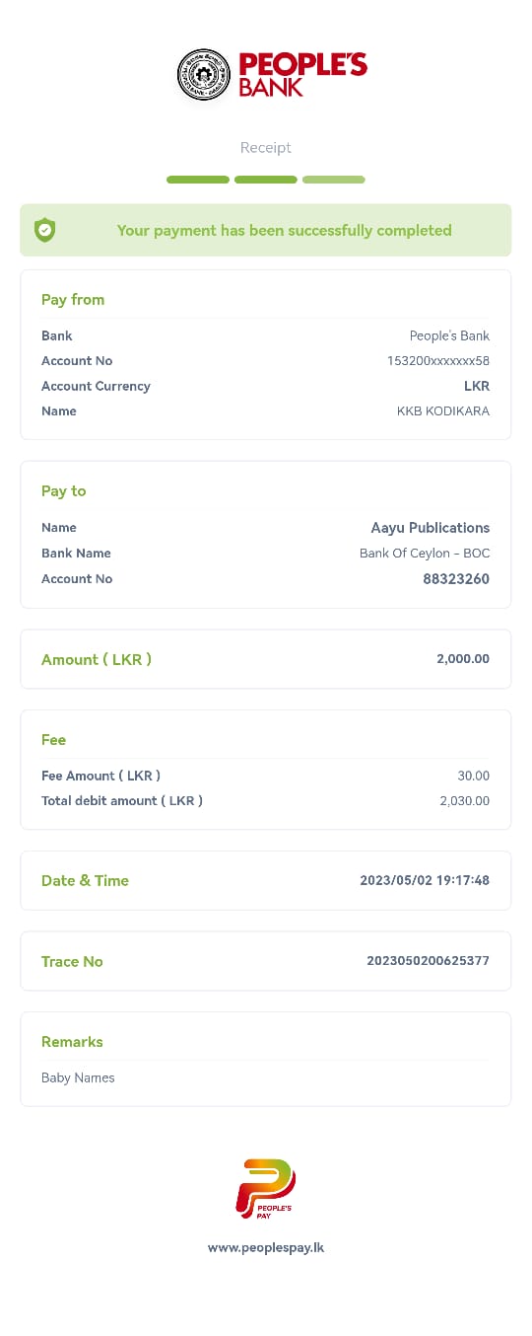The width and height of the screenshot is (532, 1336).
Task: Click the date 2023/05/02 19:17:48
Action: click(x=426, y=880)
